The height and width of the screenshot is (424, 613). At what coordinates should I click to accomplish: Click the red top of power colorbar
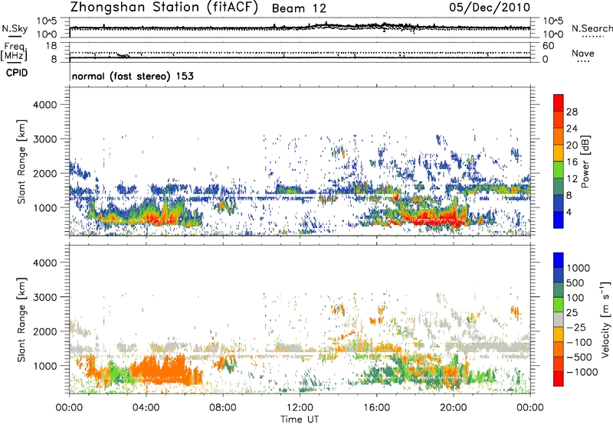[559, 103]
